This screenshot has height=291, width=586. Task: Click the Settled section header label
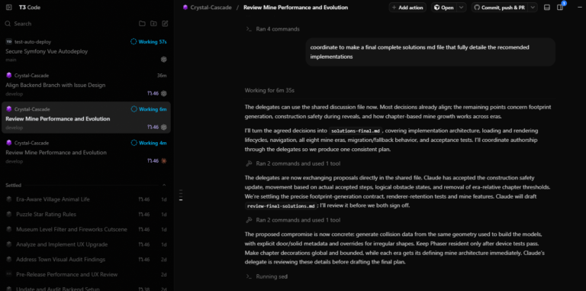click(14, 185)
